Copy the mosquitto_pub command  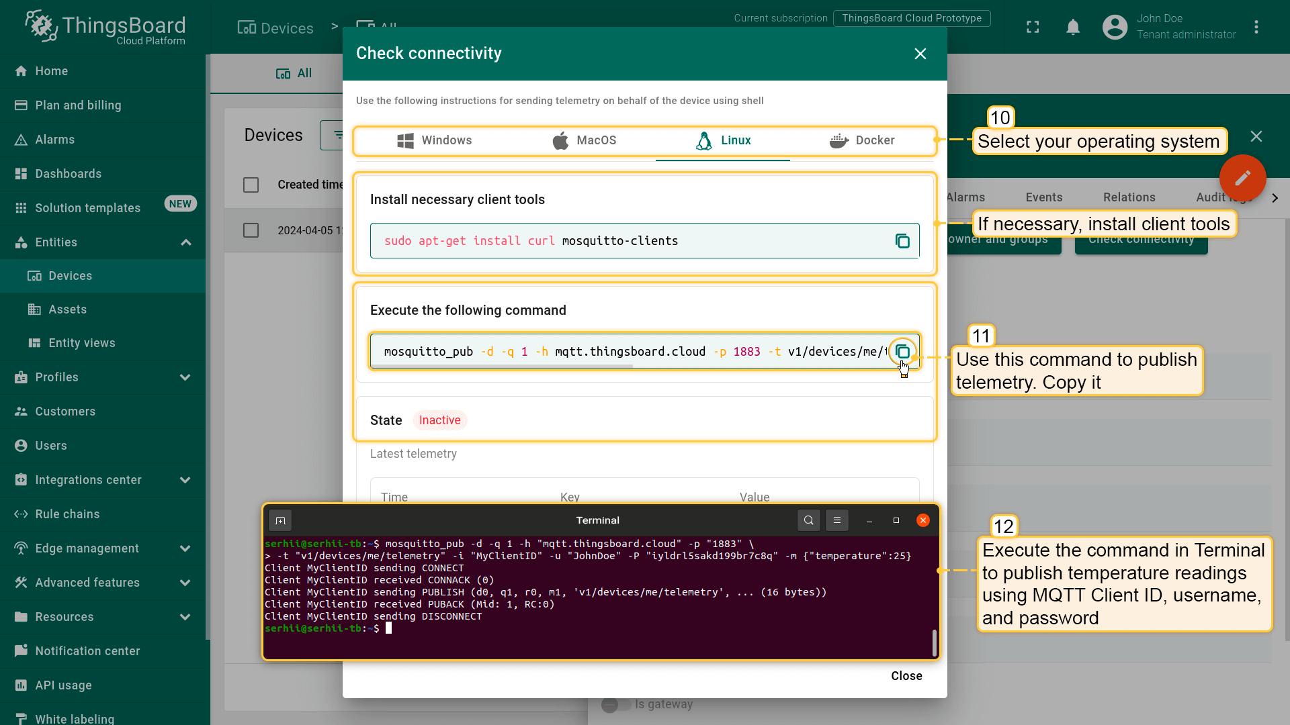click(x=902, y=352)
